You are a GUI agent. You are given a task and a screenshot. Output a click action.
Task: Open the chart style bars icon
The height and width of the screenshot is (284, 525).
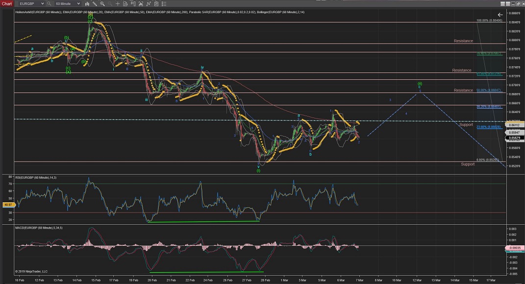88,3
